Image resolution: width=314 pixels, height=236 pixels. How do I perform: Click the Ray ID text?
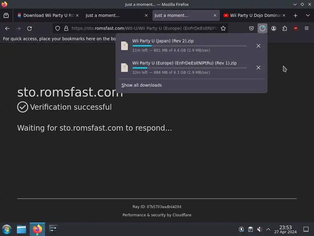coord(157,207)
